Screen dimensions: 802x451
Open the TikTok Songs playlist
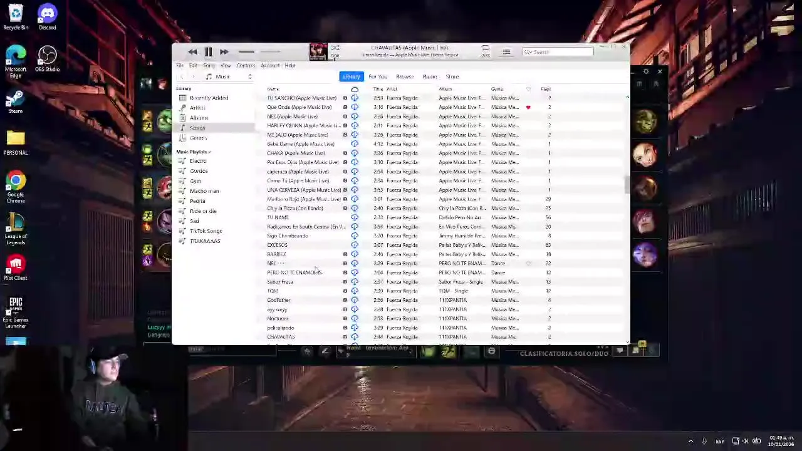[206, 231]
